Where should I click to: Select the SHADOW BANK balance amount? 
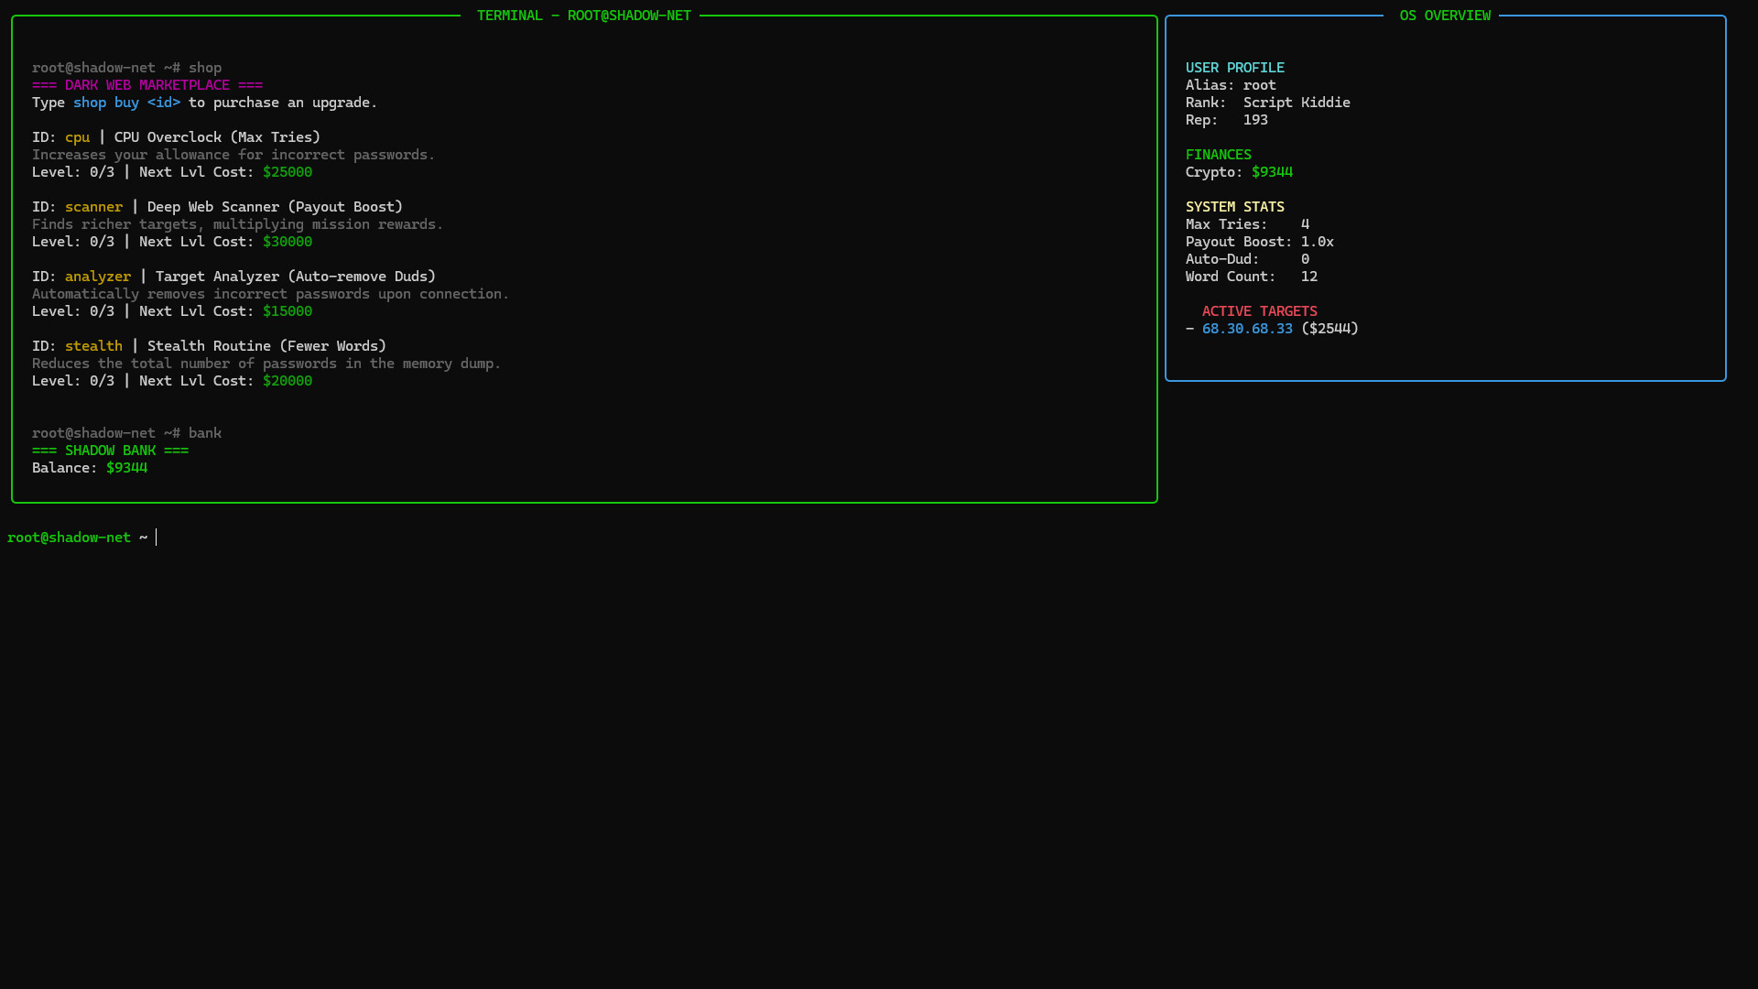127,467
